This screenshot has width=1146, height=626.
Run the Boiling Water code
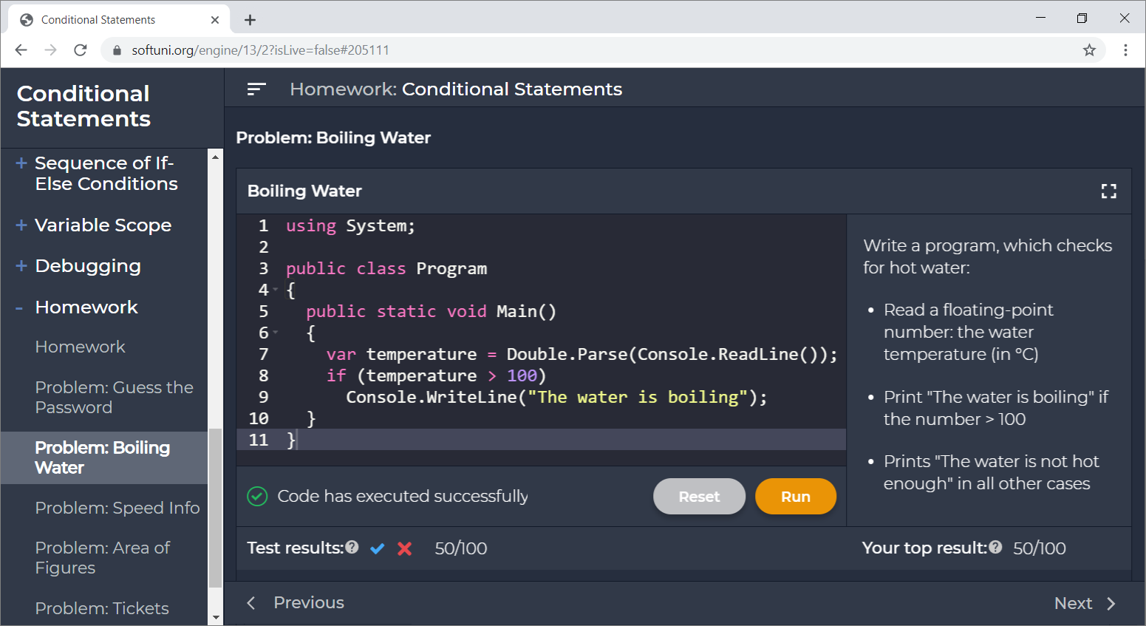tap(796, 497)
